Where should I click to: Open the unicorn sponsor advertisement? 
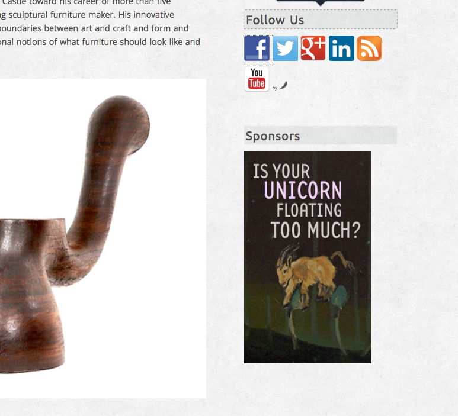pyautogui.click(x=308, y=257)
